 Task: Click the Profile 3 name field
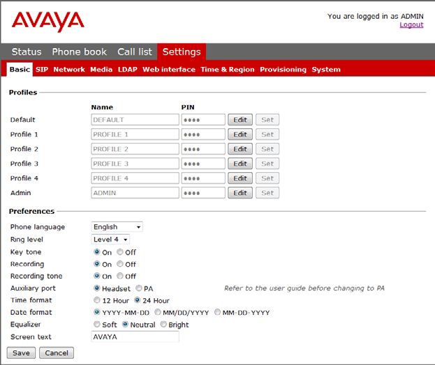(x=135, y=164)
